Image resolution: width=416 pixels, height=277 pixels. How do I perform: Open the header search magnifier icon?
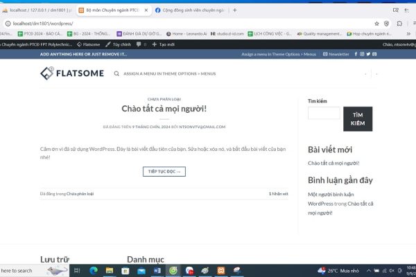point(116,73)
